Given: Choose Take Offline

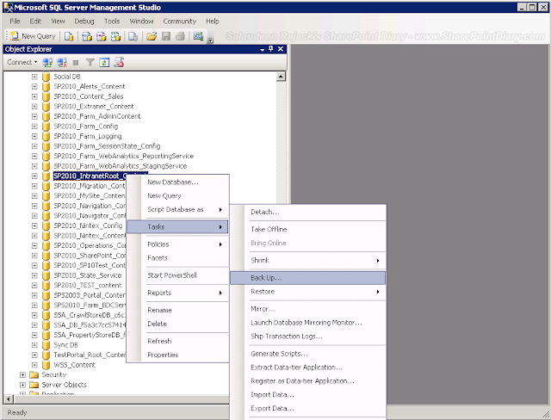Looking at the screenshot, I should click(x=308, y=229).
